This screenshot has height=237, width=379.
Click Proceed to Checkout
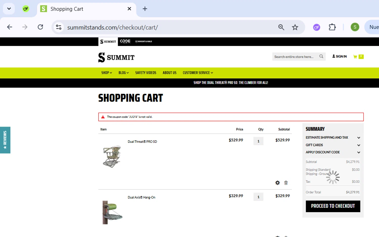click(333, 206)
